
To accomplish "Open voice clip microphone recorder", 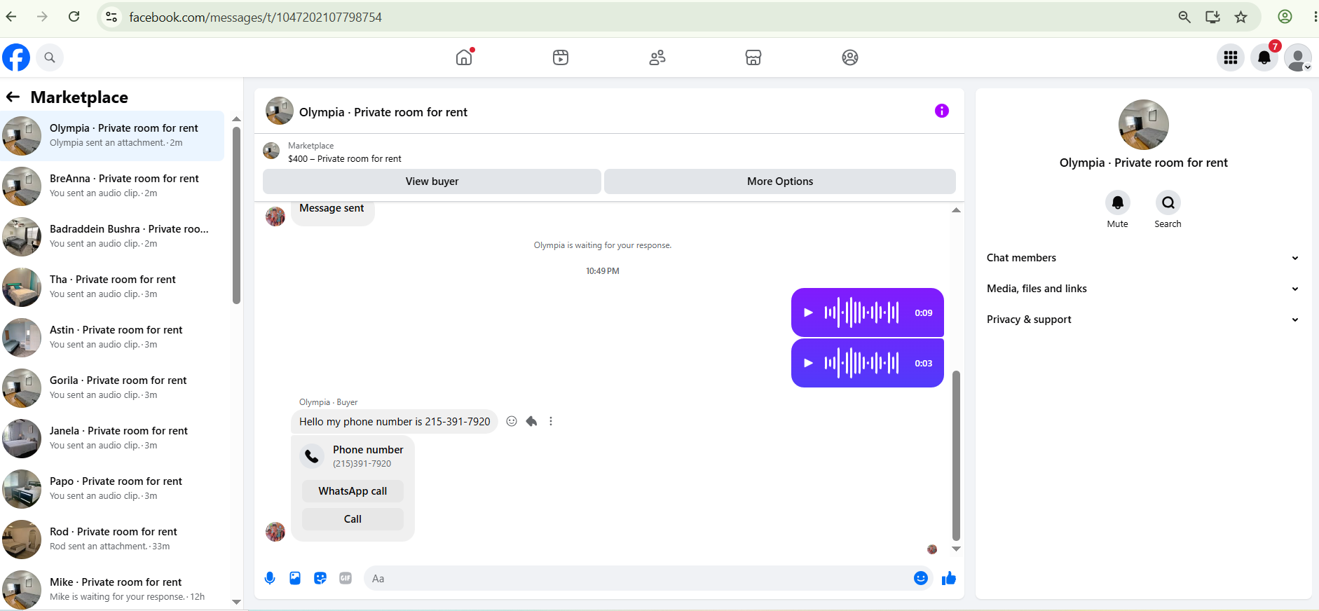I will point(270,578).
